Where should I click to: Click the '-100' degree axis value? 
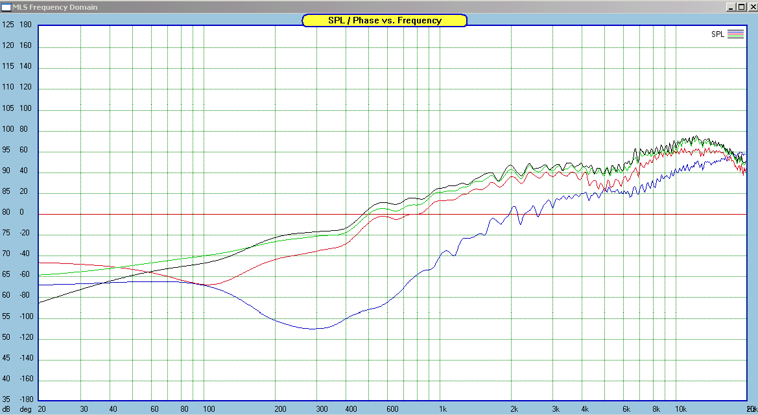pos(27,317)
